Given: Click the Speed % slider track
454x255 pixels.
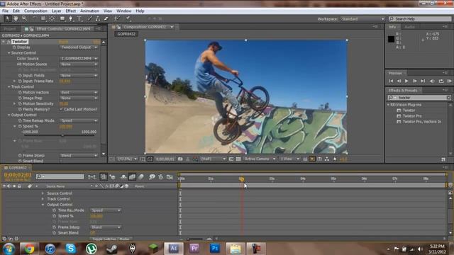Looking at the screenshot, I should tap(60, 135).
